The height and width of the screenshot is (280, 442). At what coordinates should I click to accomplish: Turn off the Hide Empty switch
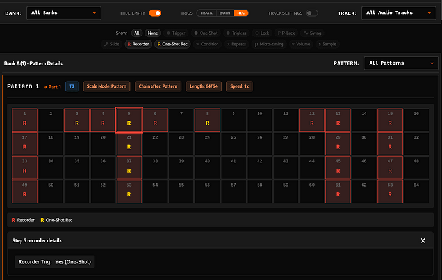tap(155, 13)
